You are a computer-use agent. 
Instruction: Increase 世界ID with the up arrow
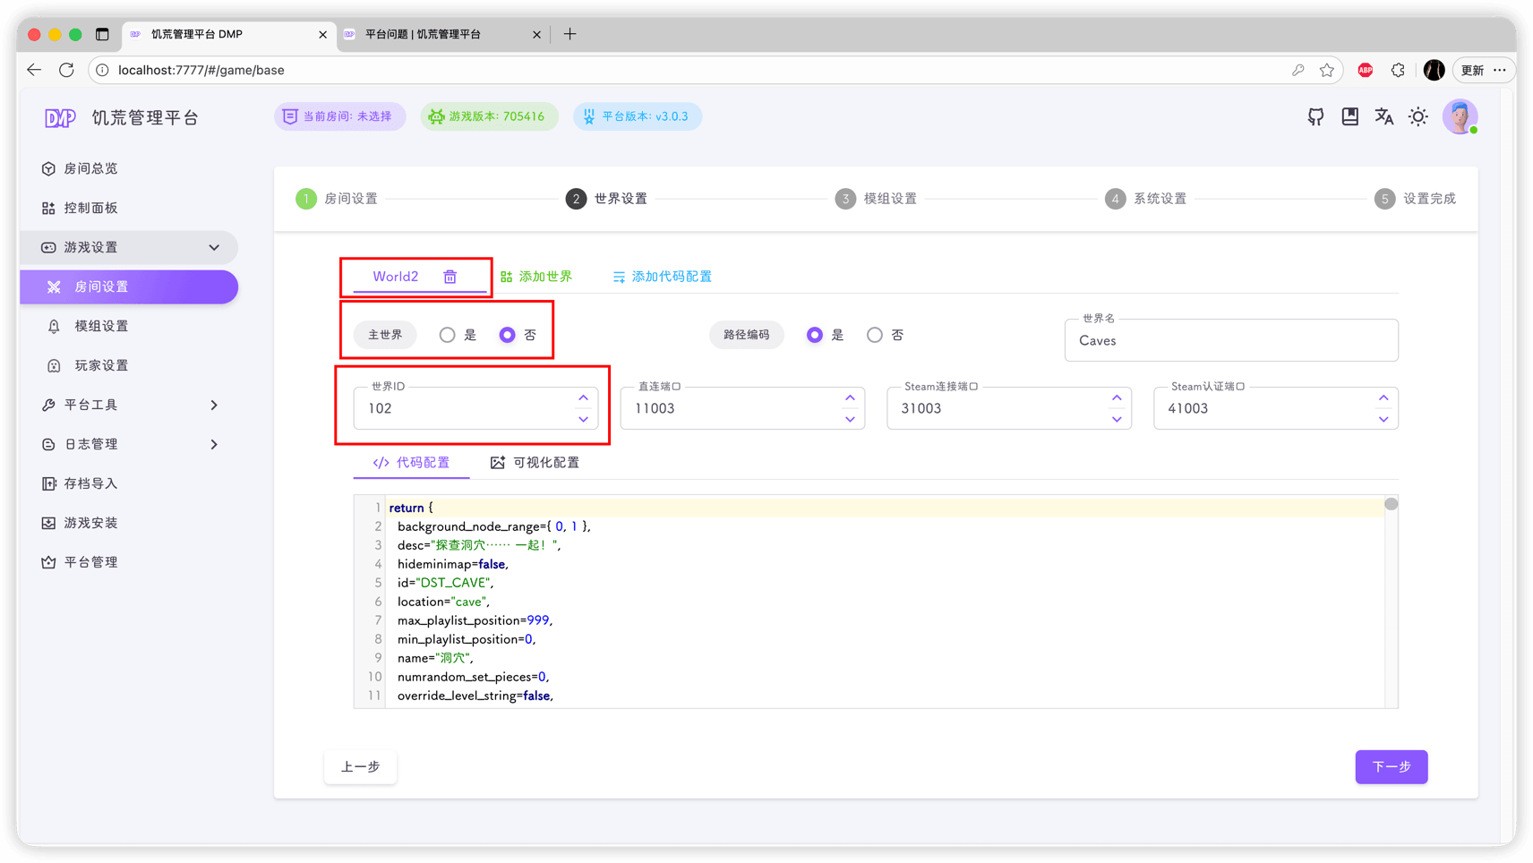tap(583, 397)
